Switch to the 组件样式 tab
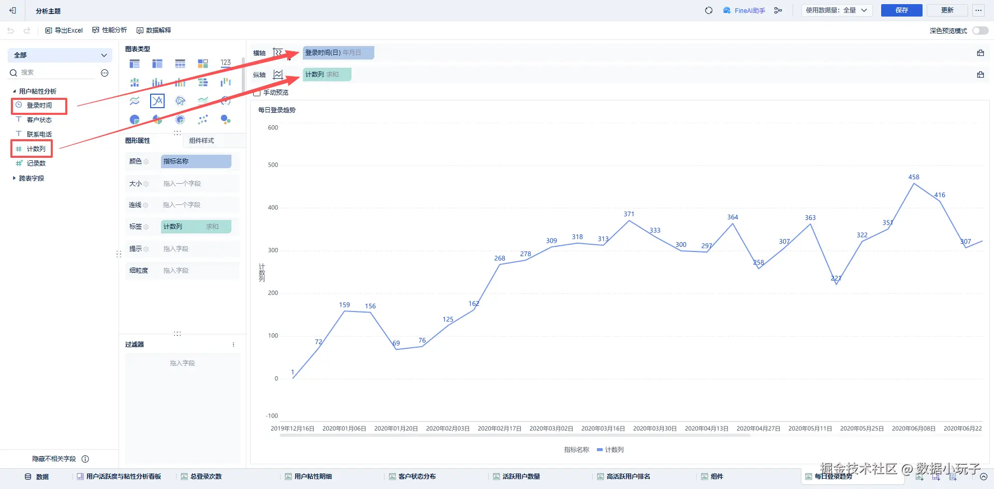994x489 pixels. pyautogui.click(x=201, y=141)
